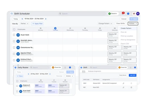Click Actions menu scrollbar
The image size is (147, 110).
137,35
